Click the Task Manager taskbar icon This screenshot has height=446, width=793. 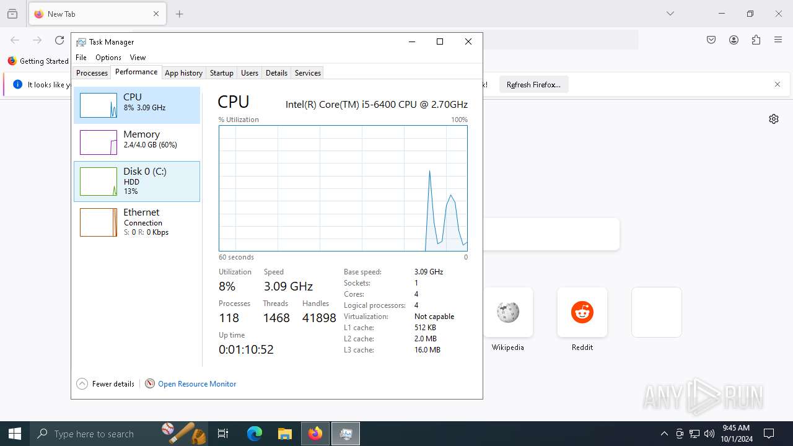346,434
